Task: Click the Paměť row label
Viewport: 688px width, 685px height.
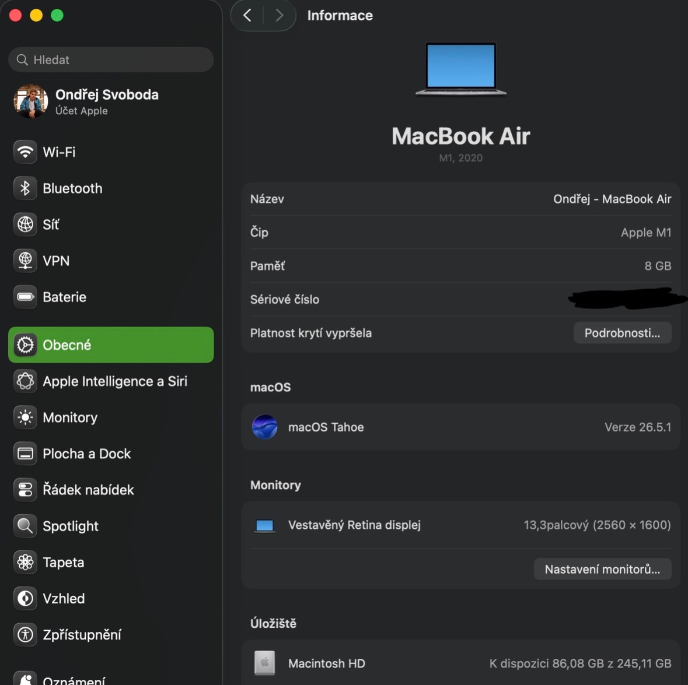Action: (x=268, y=266)
